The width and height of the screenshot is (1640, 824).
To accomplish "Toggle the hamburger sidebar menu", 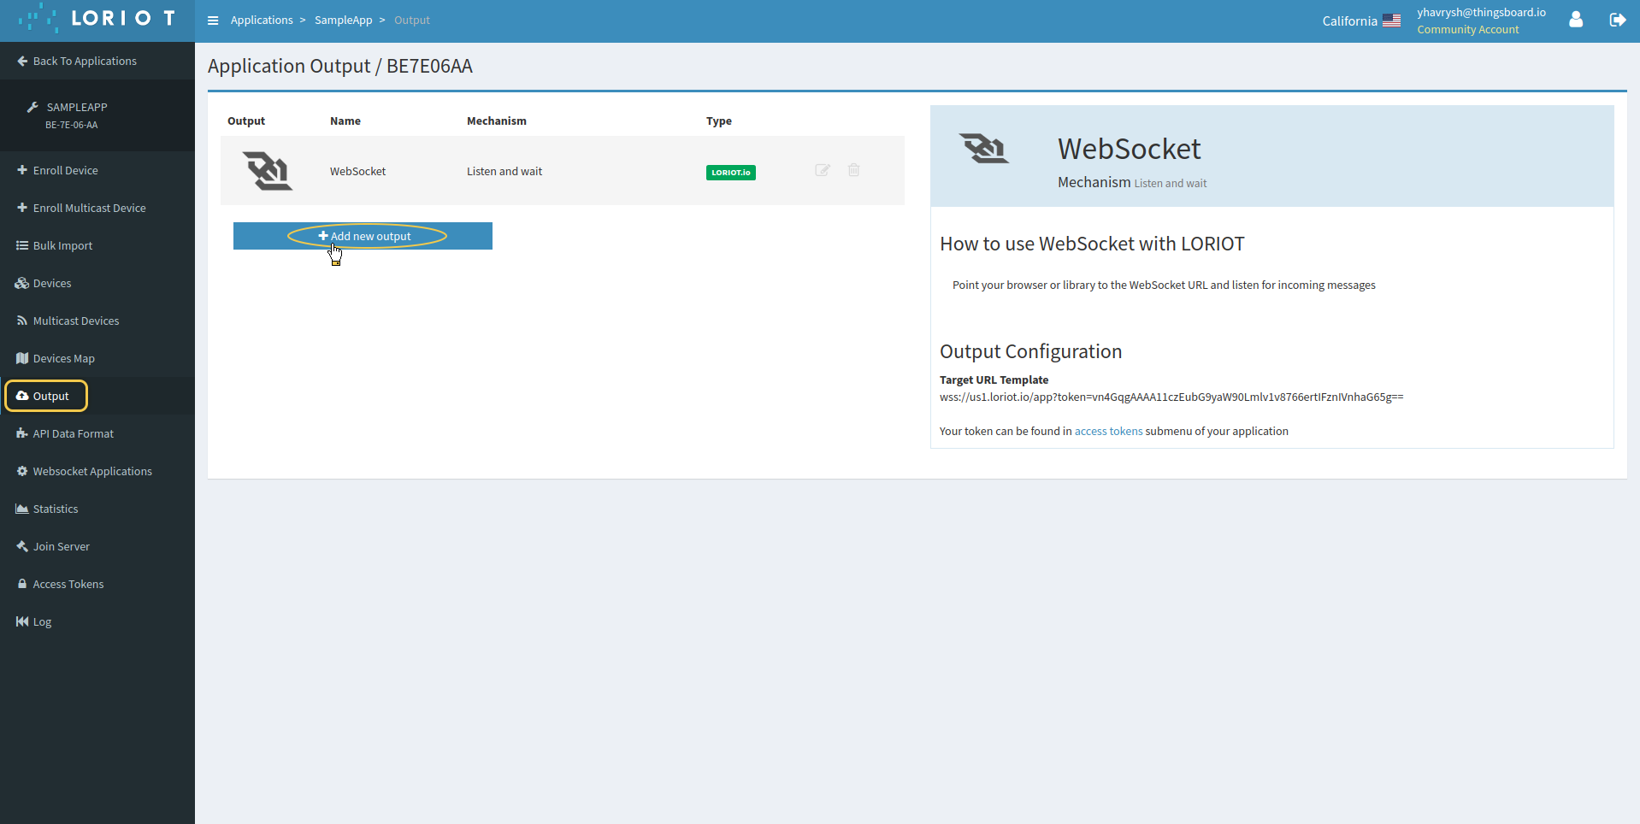I will 213,21.
